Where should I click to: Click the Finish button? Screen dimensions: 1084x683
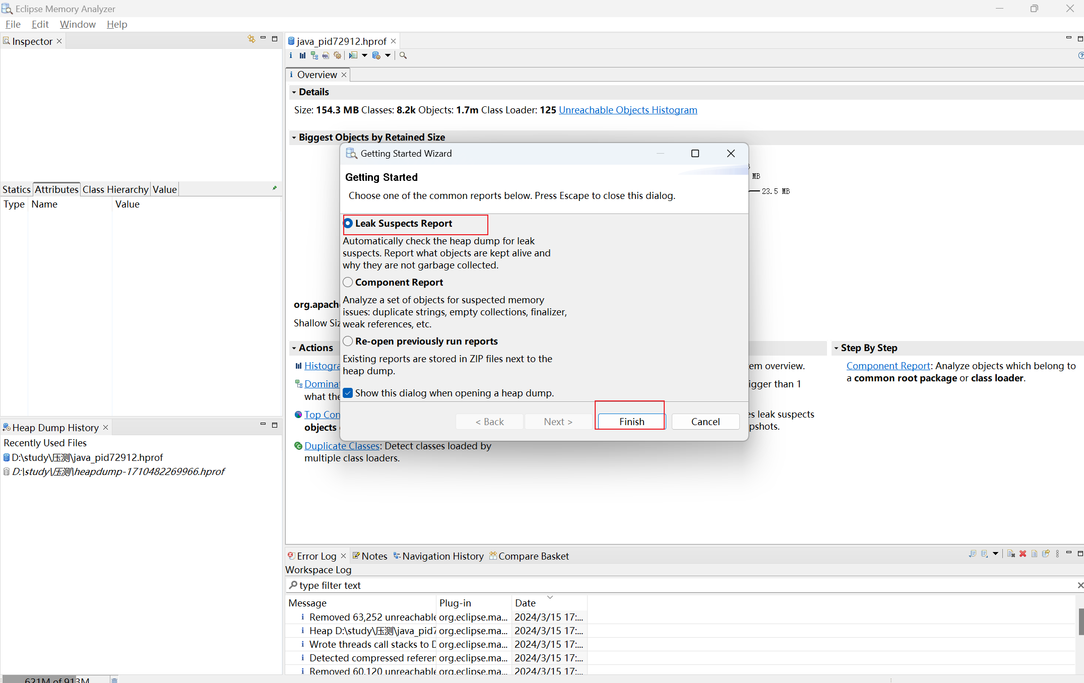[x=631, y=422]
